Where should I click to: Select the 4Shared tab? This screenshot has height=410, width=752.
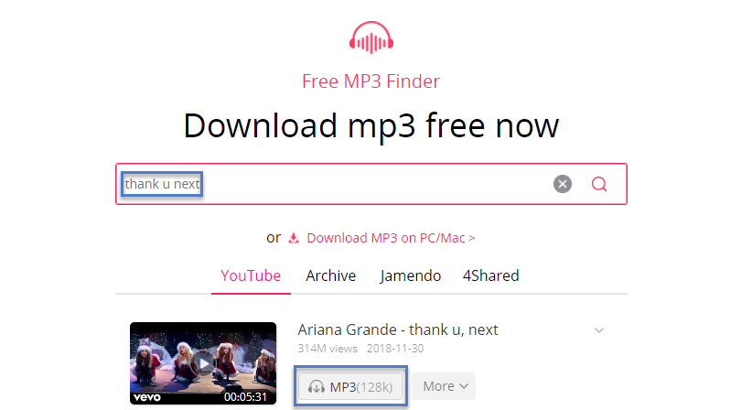pyautogui.click(x=490, y=275)
